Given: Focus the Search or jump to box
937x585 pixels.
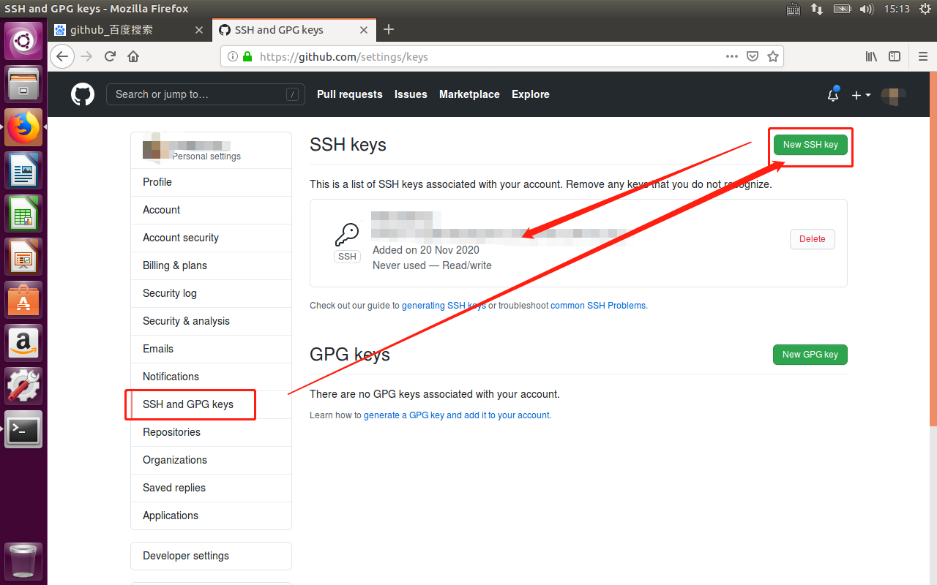Looking at the screenshot, I should pyautogui.click(x=206, y=94).
